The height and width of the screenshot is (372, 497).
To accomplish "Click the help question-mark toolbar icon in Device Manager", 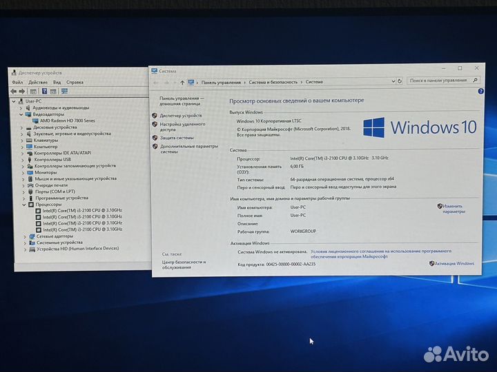I will 44,92.
